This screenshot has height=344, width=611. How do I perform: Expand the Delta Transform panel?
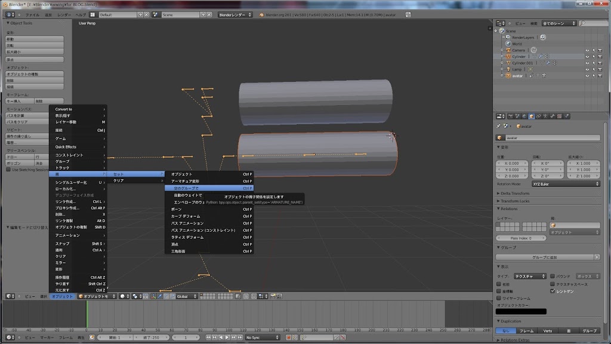point(513,193)
